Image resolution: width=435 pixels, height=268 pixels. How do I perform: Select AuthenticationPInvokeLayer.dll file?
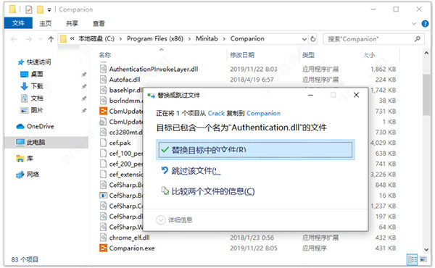coord(154,69)
